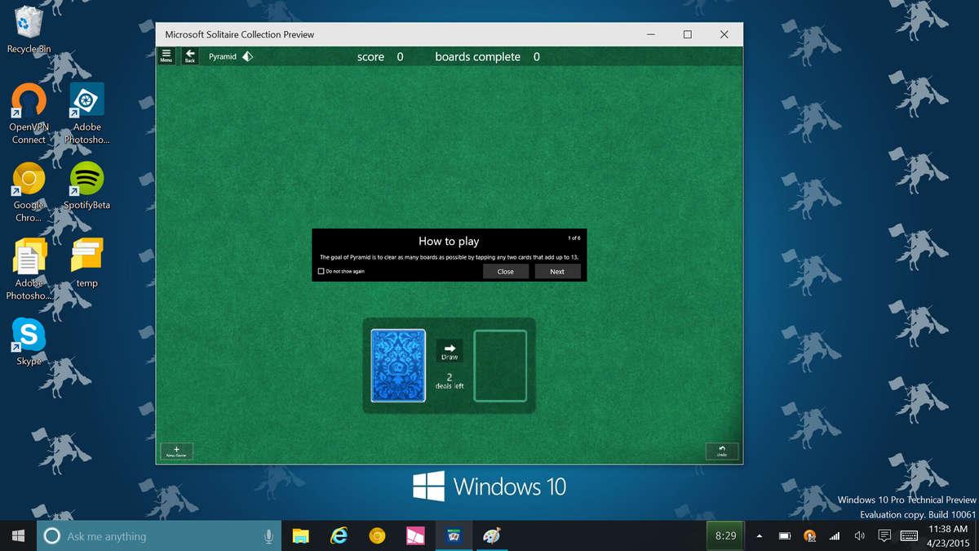
Task: Click the face-down stock card
Action: [398, 366]
